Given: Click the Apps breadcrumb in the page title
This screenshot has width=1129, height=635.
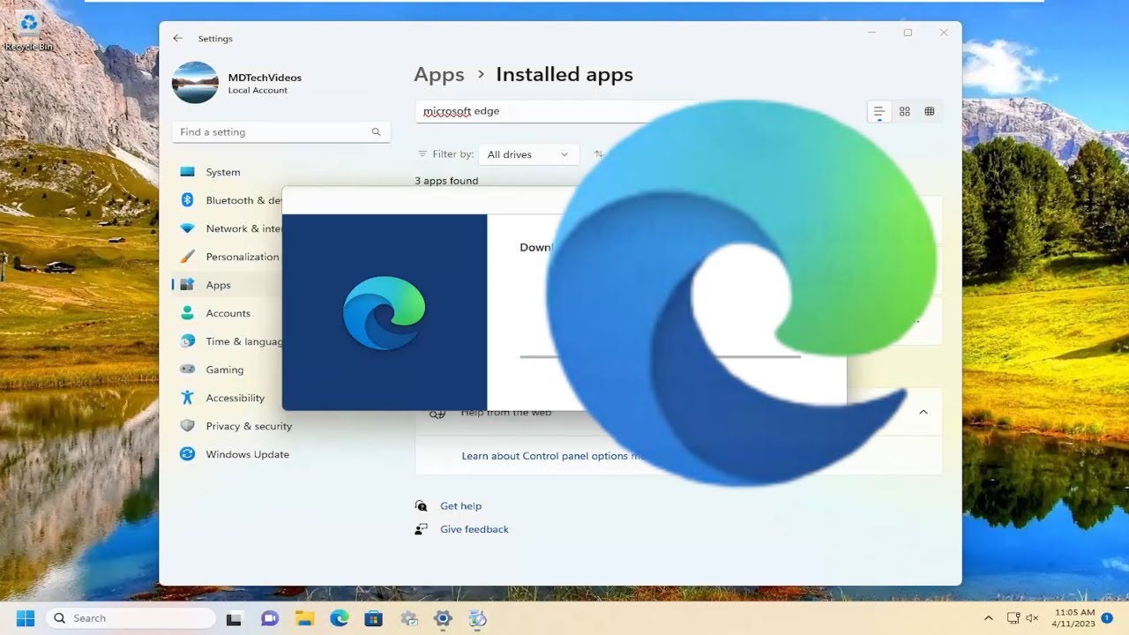Looking at the screenshot, I should (439, 75).
